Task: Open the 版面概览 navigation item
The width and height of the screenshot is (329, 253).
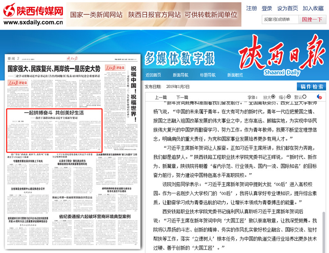Action: click(x=235, y=75)
